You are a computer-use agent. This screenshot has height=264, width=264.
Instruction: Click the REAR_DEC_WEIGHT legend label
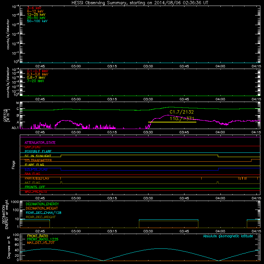41,217
